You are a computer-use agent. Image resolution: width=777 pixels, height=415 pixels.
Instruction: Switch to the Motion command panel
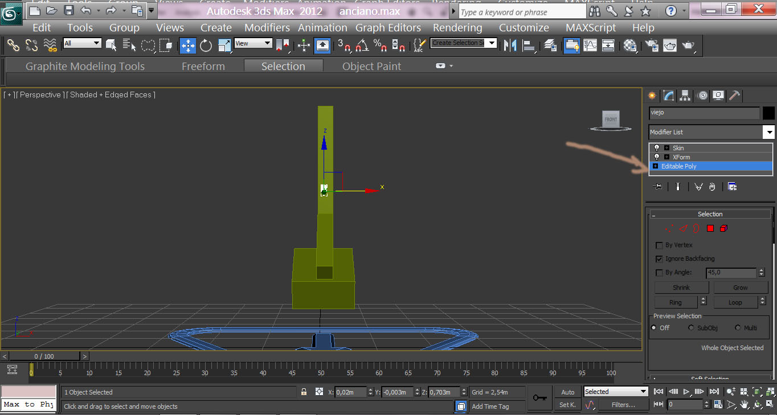pos(702,95)
